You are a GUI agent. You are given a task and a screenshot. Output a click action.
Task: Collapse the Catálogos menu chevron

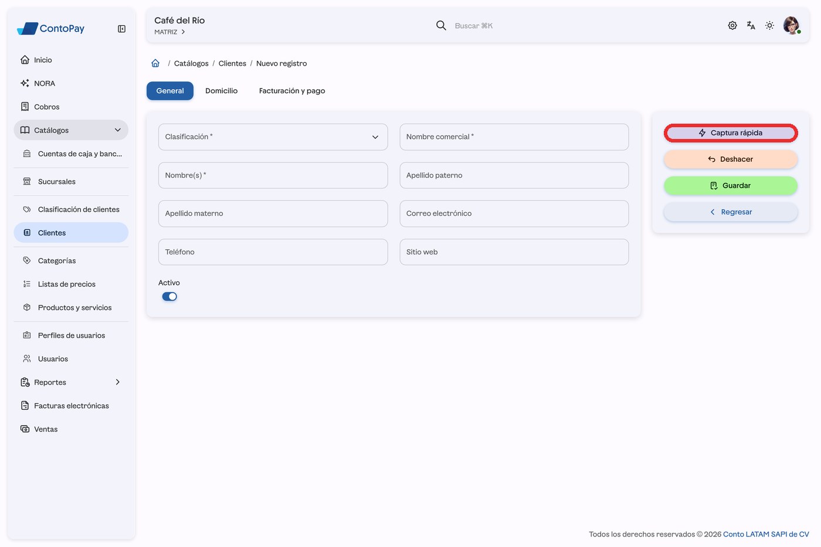(x=117, y=130)
